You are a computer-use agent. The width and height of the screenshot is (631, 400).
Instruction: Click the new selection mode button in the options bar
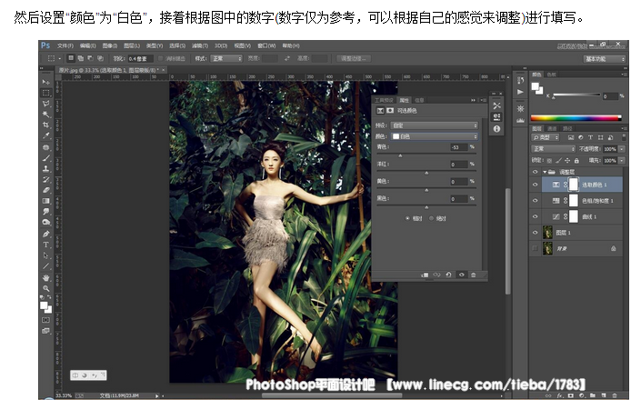[x=71, y=58]
